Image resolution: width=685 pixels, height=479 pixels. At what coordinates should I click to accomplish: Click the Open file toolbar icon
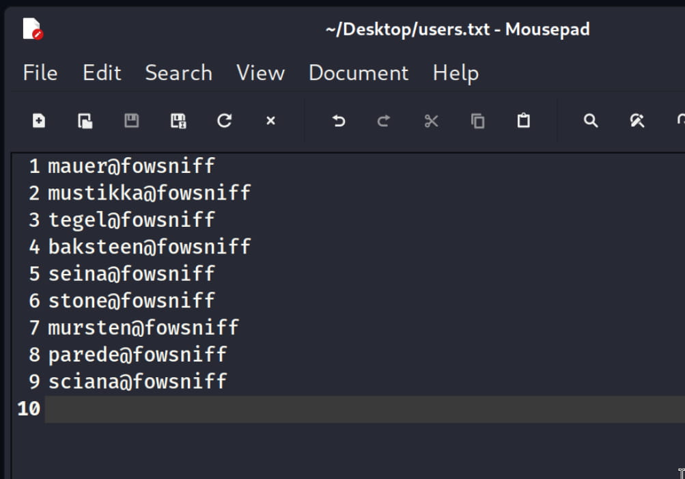point(85,121)
